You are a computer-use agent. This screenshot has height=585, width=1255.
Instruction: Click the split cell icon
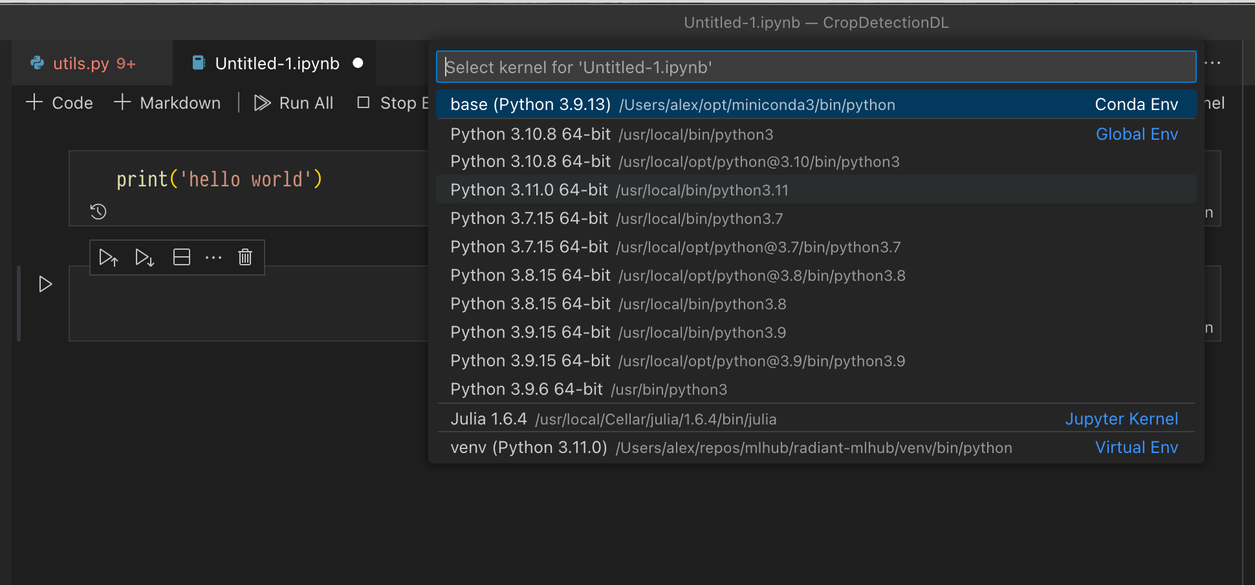click(182, 258)
